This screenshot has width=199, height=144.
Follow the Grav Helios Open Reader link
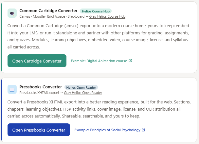tap(83, 93)
